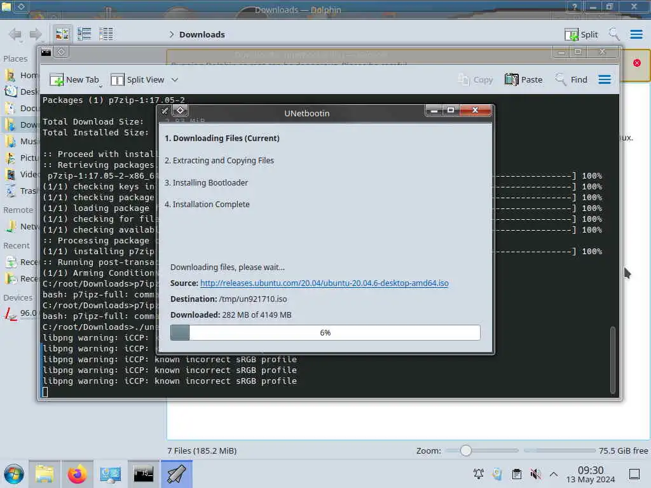Click muted volume tray icon
The height and width of the screenshot is (488, 651).
535,473
